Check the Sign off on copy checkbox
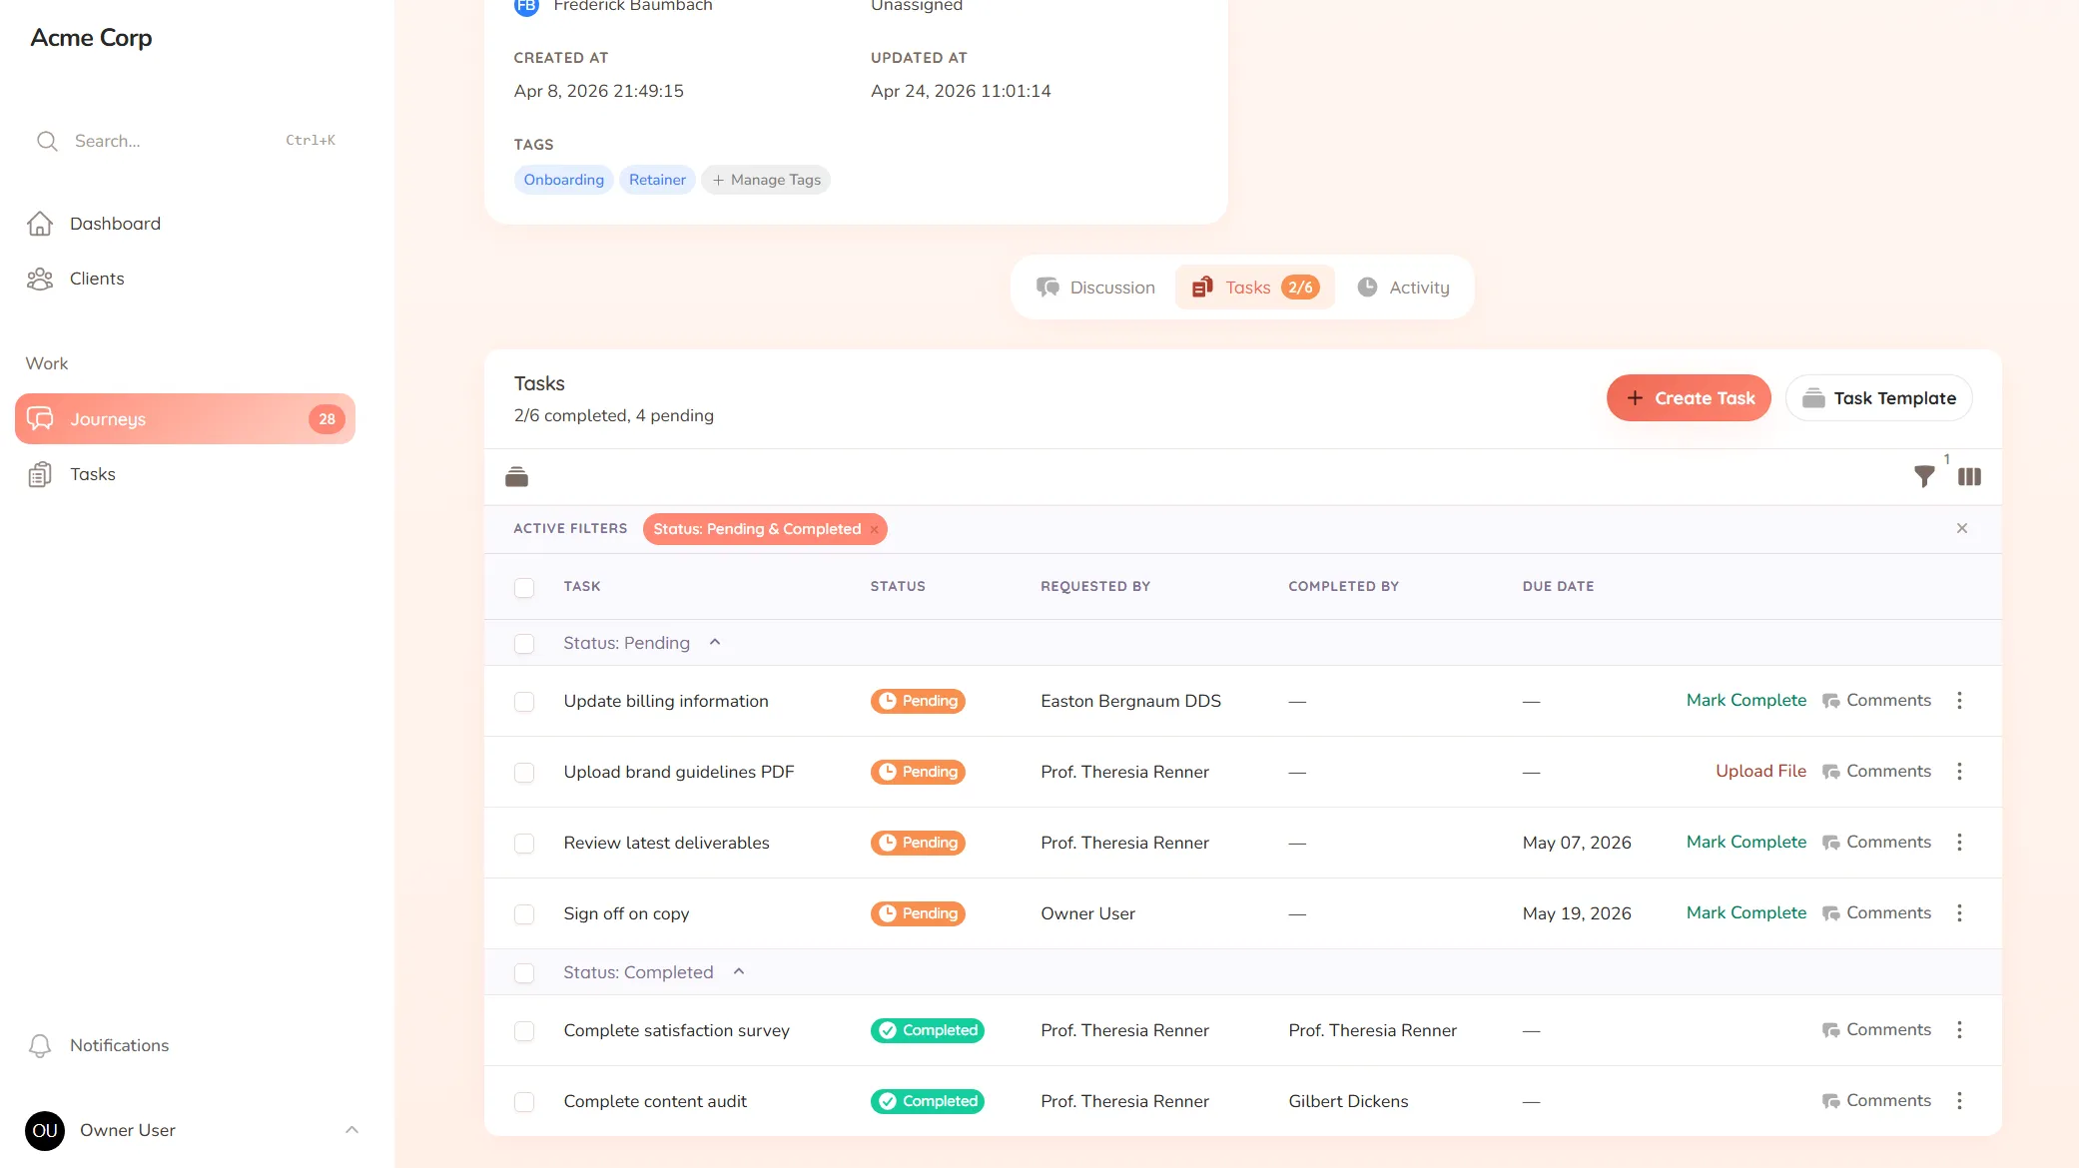The width and height of the screenshot is (2079, 1168). (x=524, y=914)
